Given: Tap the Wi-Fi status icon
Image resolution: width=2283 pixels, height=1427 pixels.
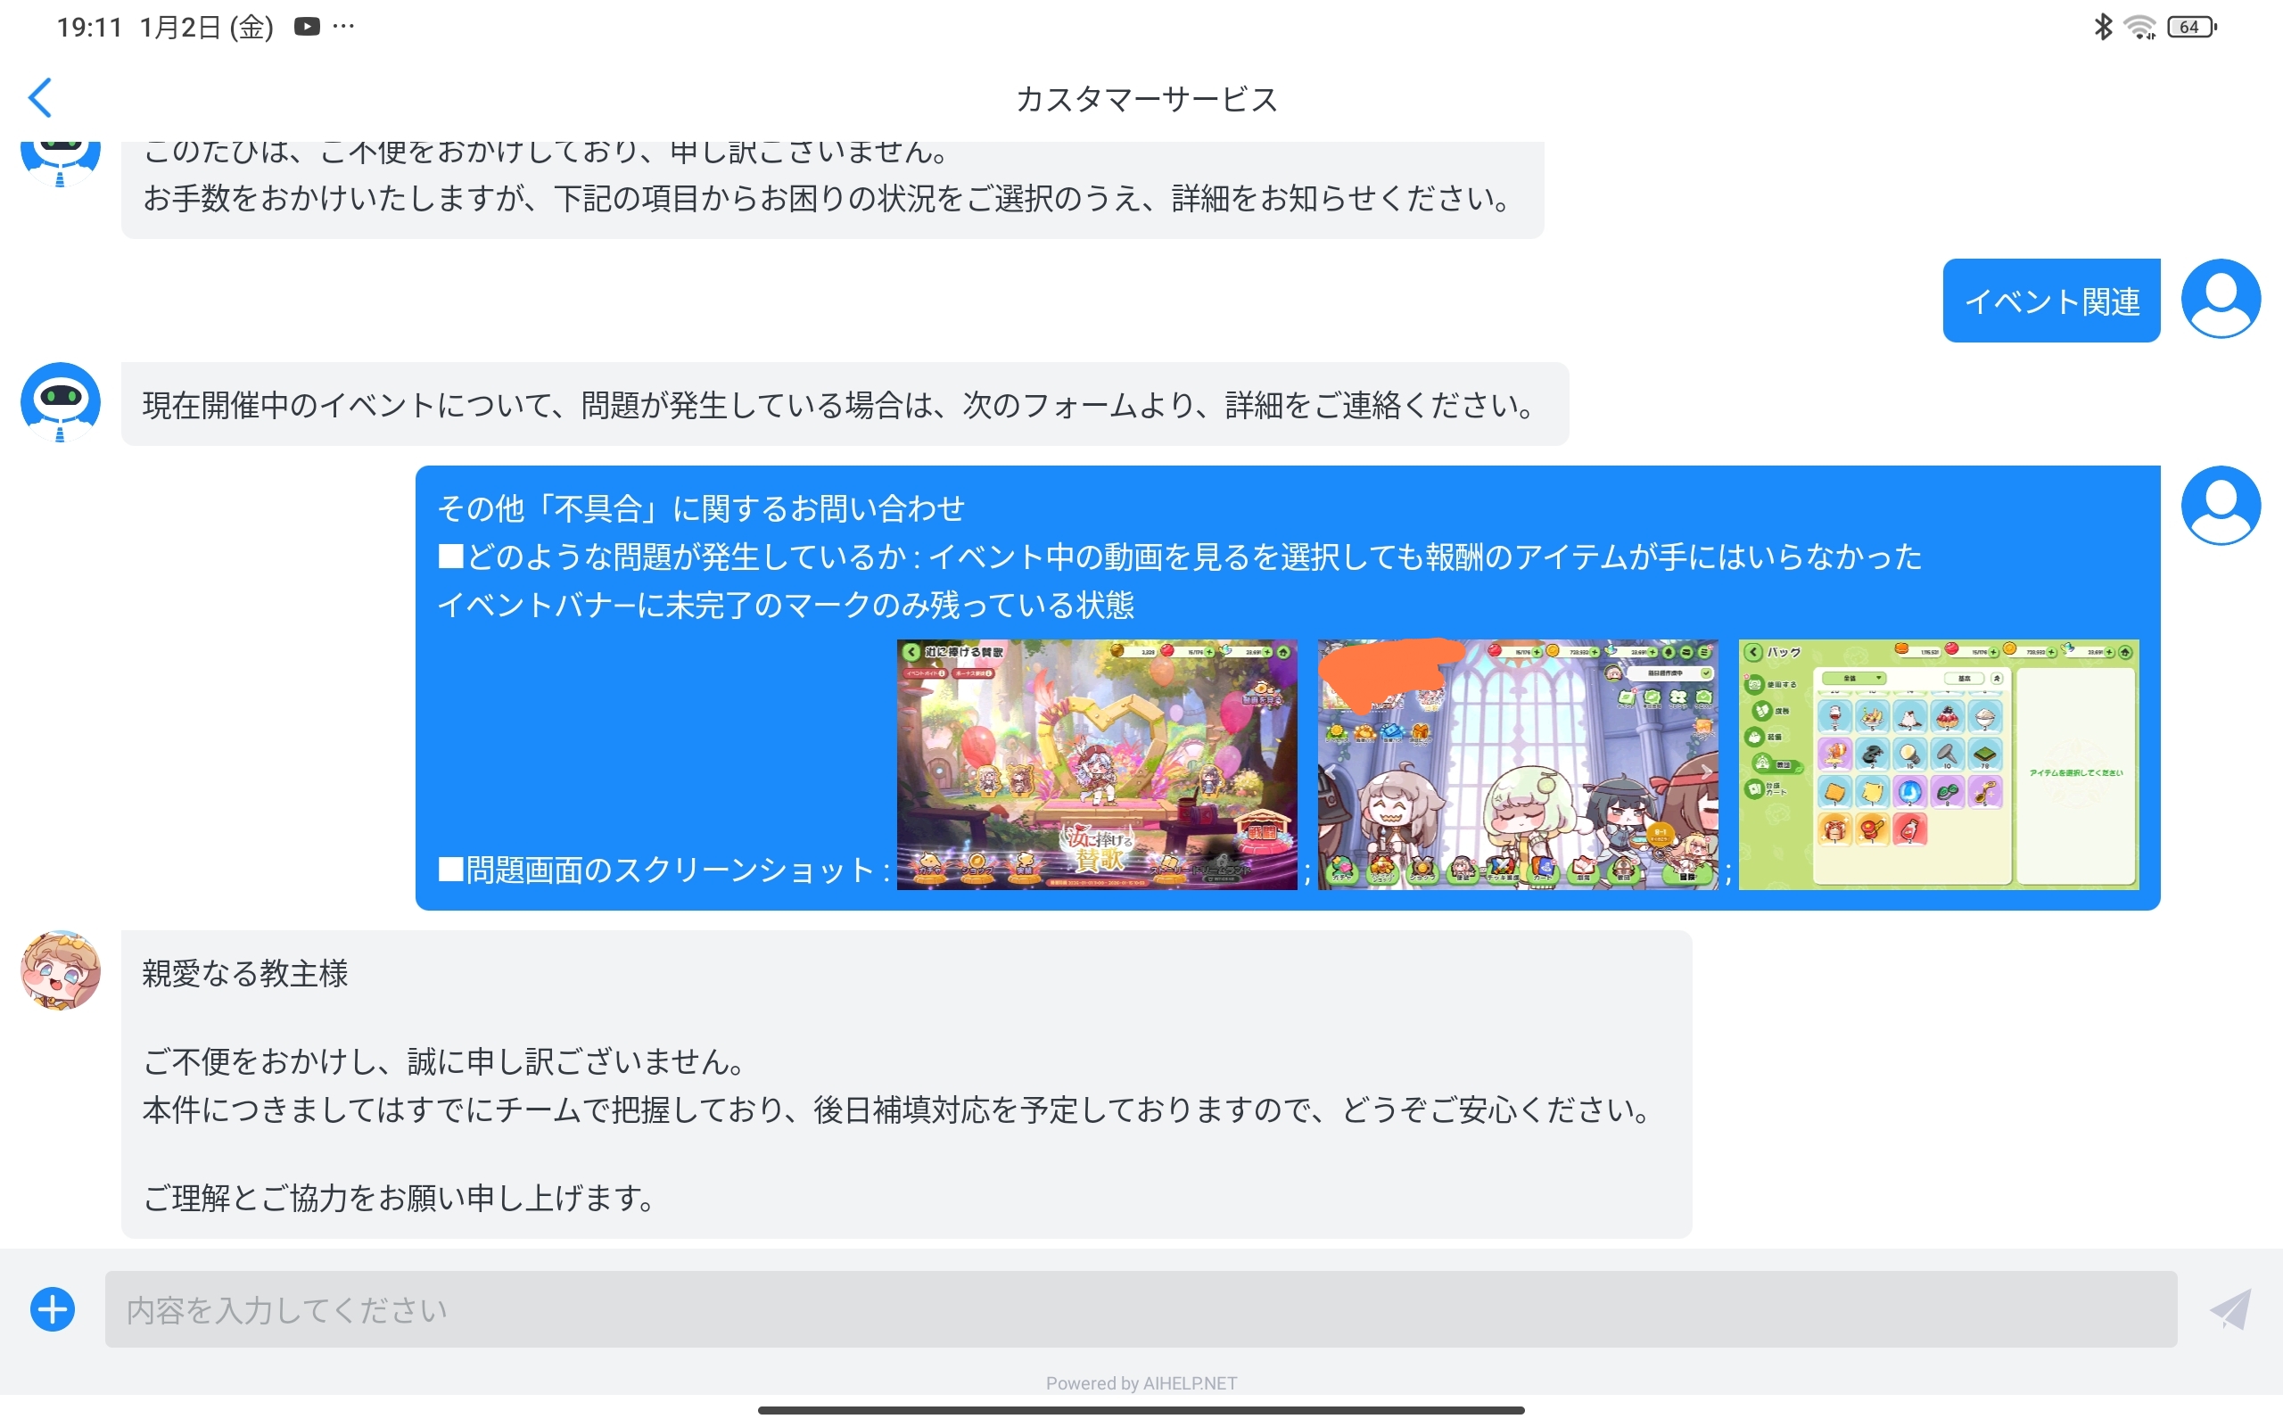Looking at the screenshot, I should pos(2139,28).
